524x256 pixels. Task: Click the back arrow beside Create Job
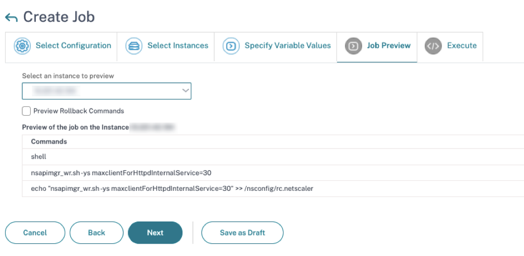coord(11,18)
